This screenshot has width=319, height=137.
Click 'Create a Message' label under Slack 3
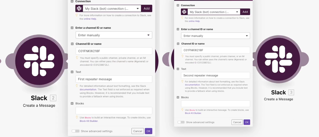[279, 99]
